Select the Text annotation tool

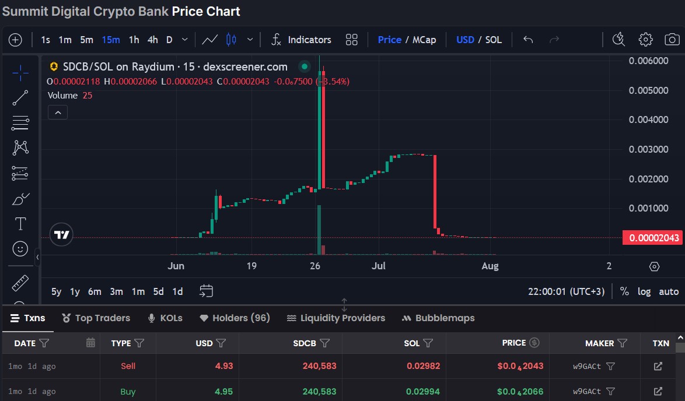[x=20, y=224]
